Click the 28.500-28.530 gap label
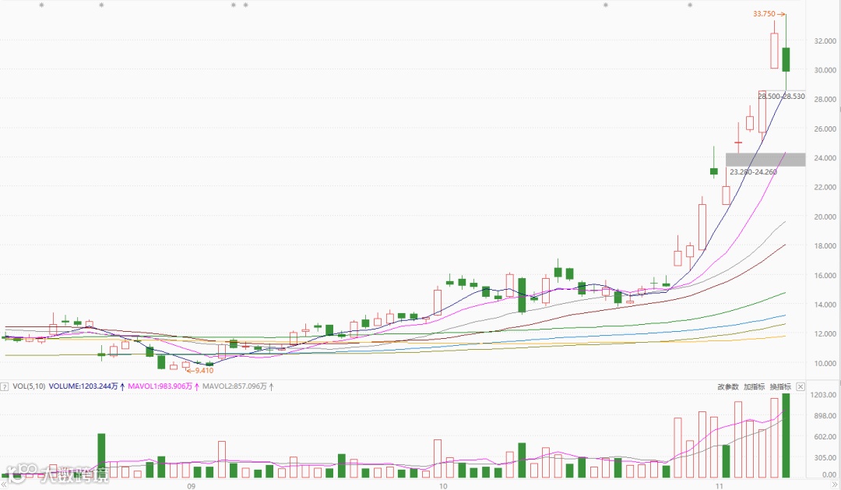Viewport: 841px width, 490px height. point(782,96)
